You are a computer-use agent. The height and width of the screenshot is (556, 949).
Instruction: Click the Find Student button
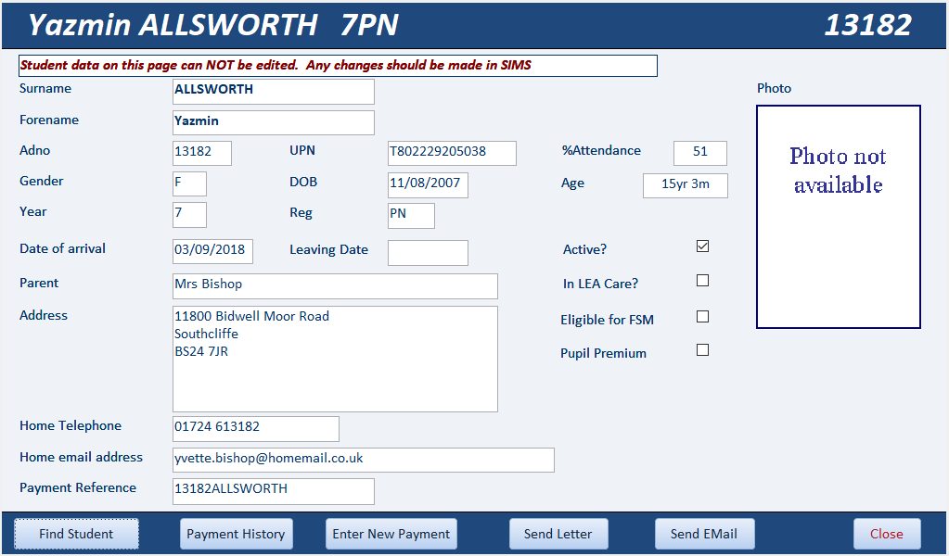pyautogui.click(x=76, y=534)
